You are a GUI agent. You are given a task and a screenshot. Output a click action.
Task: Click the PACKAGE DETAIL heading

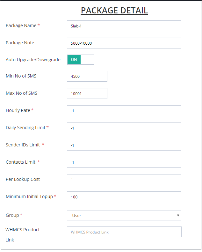tap(114, 11)
